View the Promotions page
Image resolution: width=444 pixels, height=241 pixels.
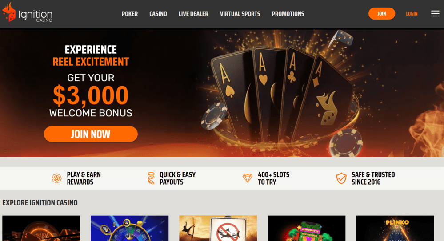[x=288, y=14]
